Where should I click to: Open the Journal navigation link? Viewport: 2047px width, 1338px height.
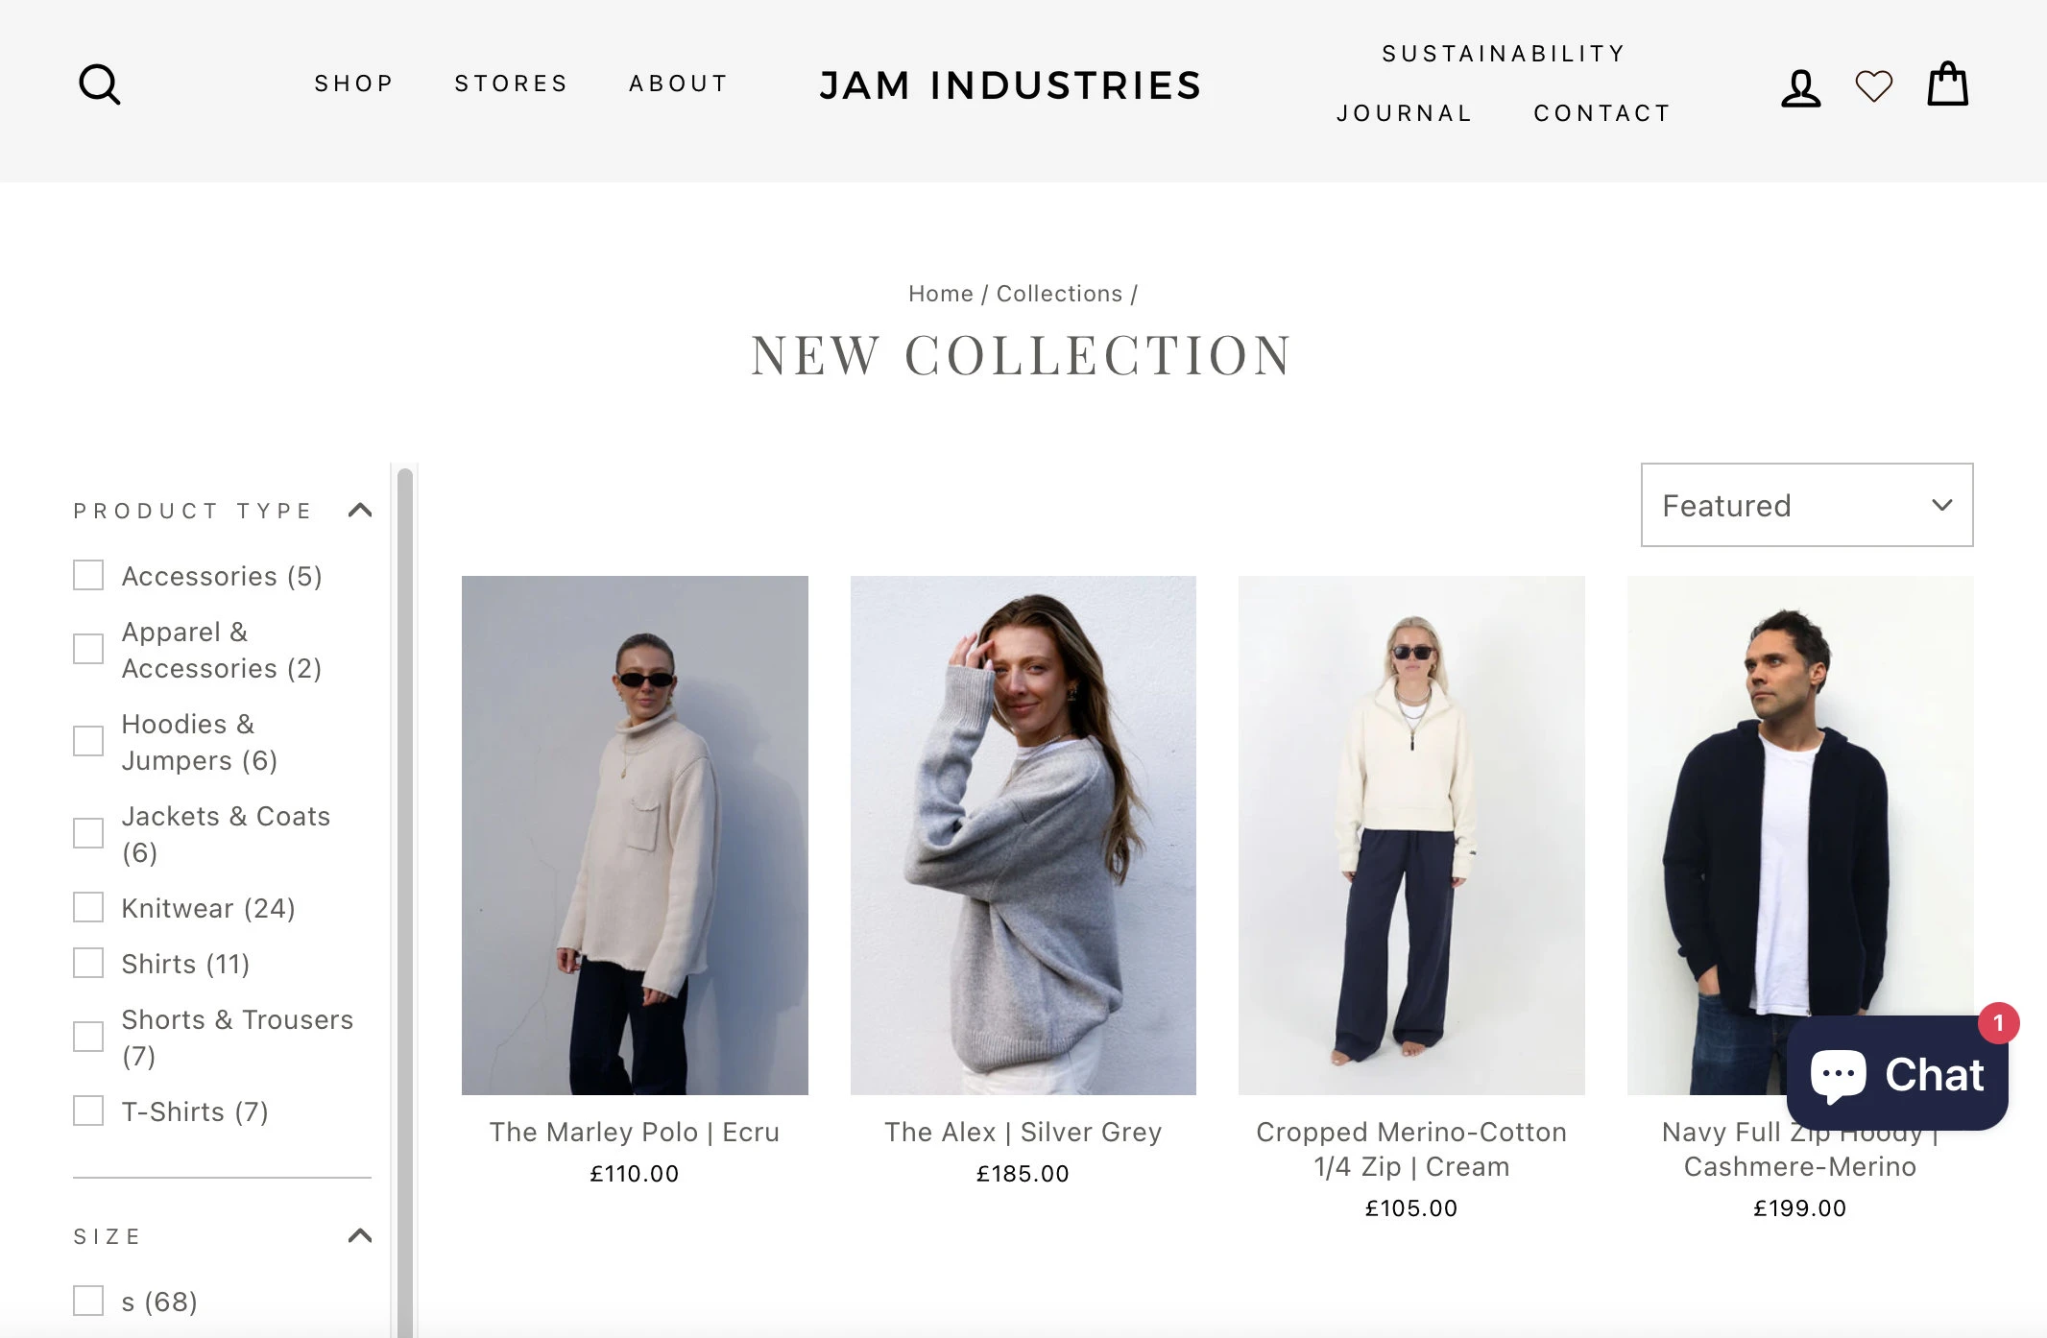coord(1405,113)
